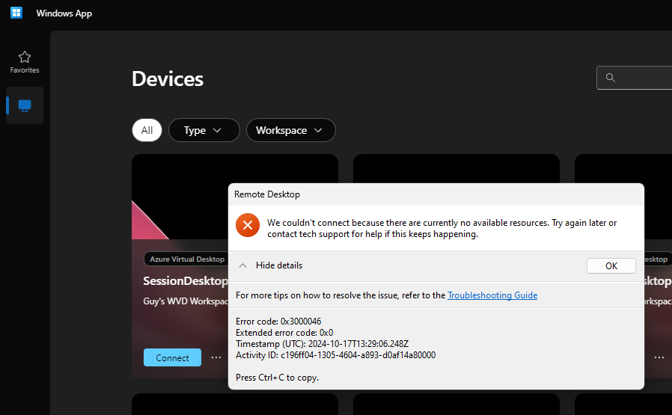
Task: Click the Press Ctrl+C to copy text
Action: (277, 378)
